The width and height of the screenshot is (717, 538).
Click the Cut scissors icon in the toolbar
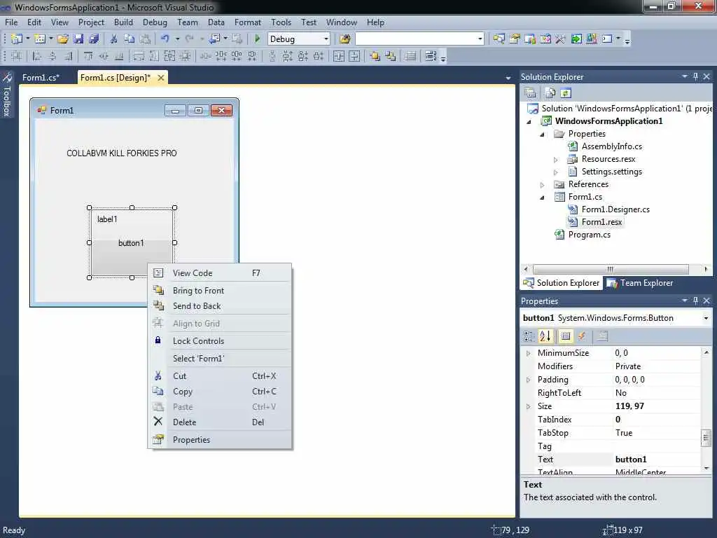click(113, 39)
